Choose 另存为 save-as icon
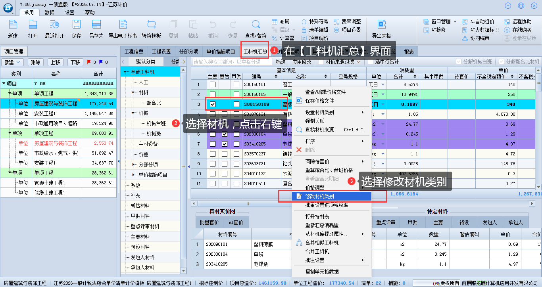The width and height of the screenshot is (542, 287). [x=96, y=25]
